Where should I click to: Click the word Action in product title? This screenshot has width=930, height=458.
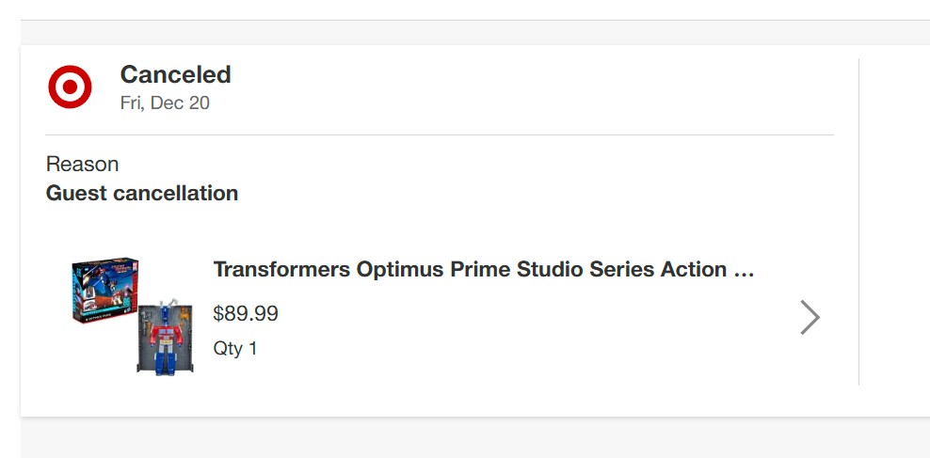coord(695,270)
